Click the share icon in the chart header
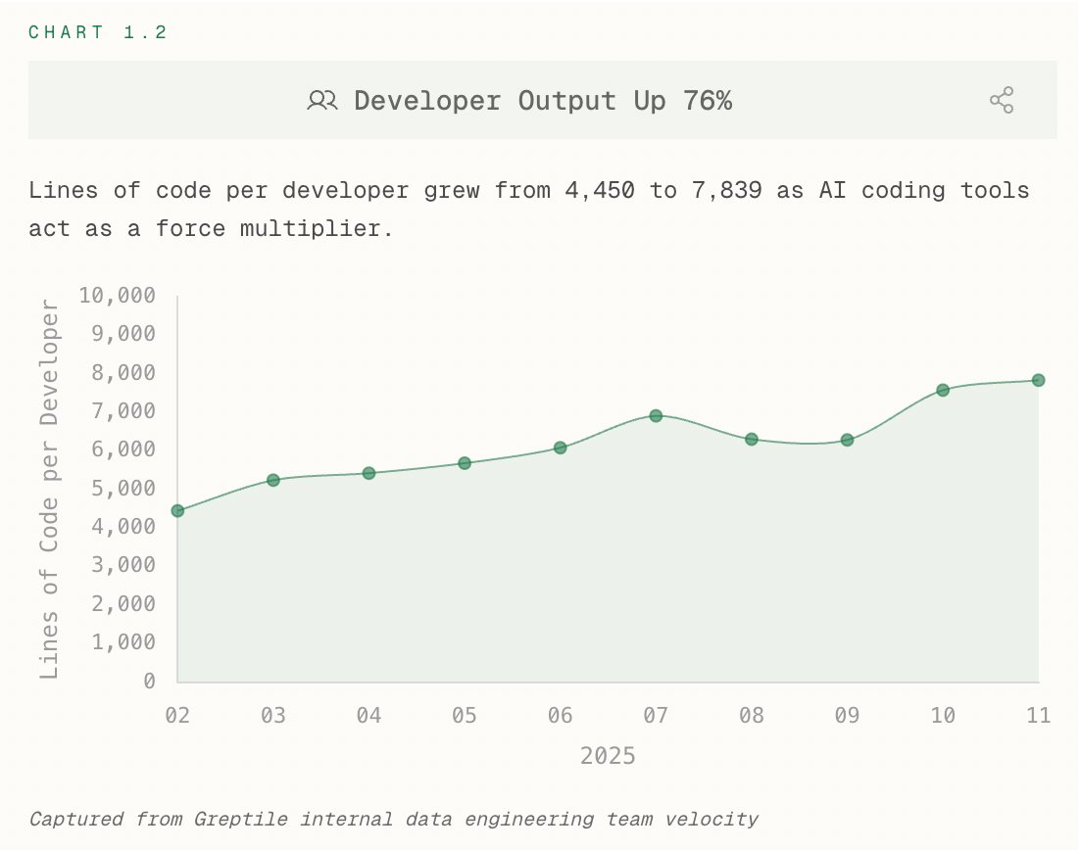The height and width of the screenshot is (850, 1080). tap(1002, 101)
